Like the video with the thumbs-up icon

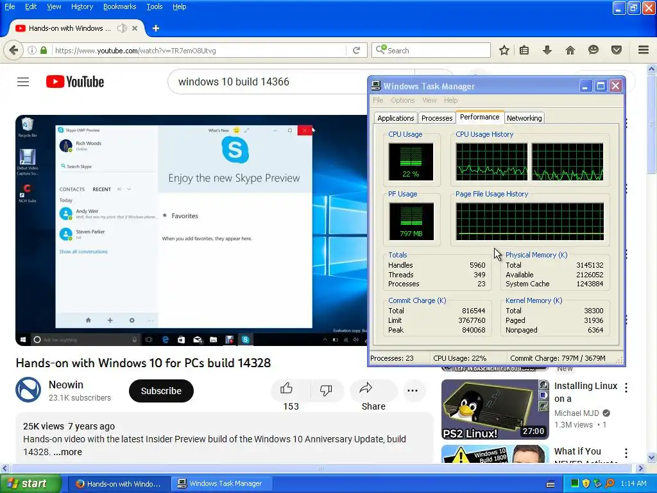[x=287, y=388]
